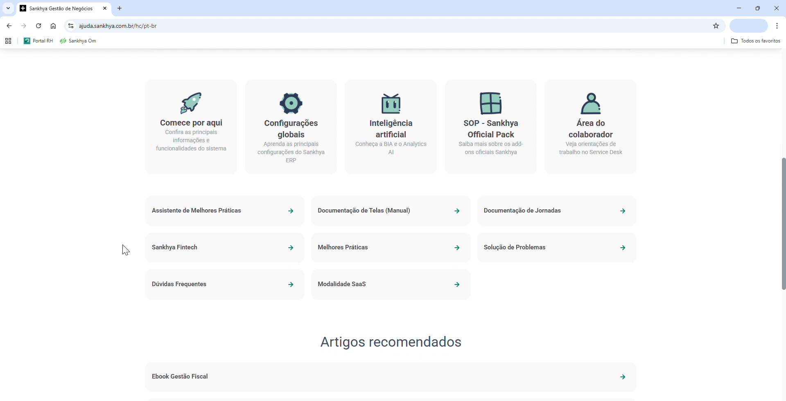Image resolution: width=786 pixels, height=401 pixels.
Task: Open the Sankhya Om bookmark
Action: pyautogui.click(x=79, y=41)
